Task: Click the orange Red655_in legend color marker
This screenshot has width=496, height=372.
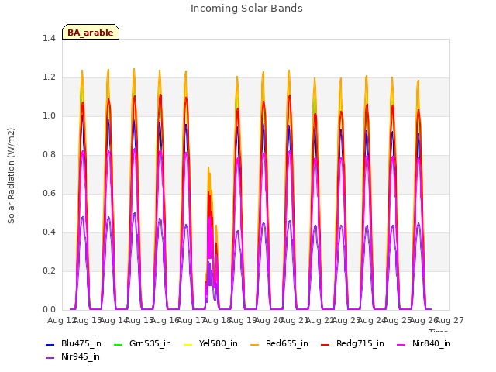Action: click(x=255, y=344)
